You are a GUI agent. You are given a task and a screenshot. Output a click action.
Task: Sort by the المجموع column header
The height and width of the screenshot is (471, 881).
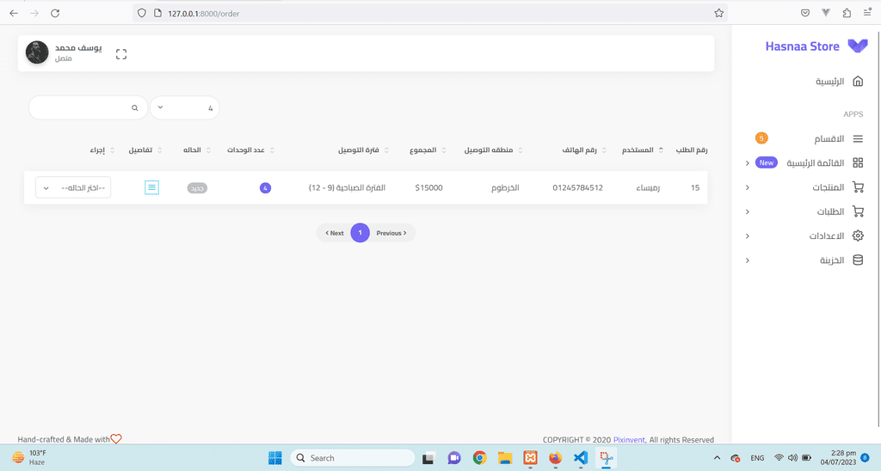click(x=422, y=150)
